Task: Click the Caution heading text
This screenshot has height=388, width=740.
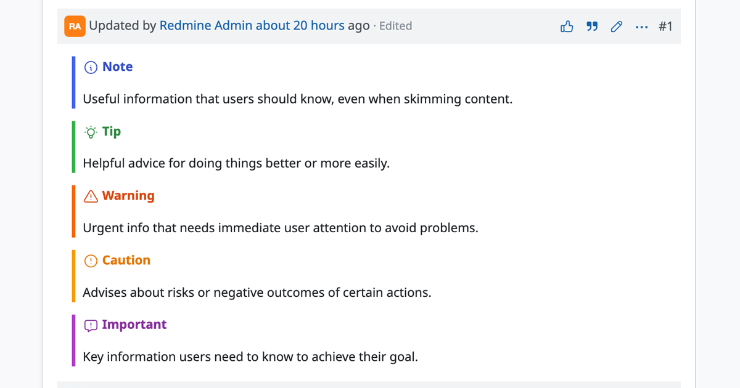Action: (x=125, y=260)
